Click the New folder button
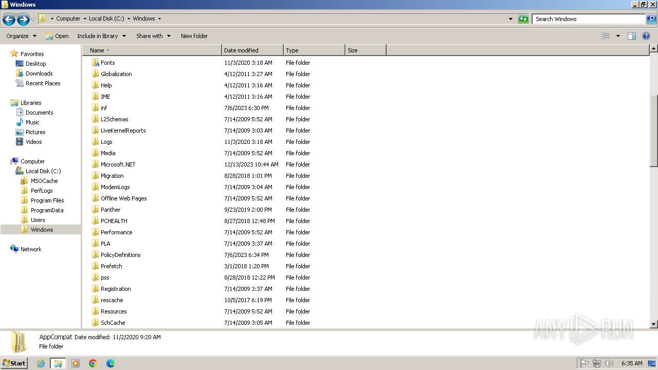Image resolution: width=658 pixels, height=370 pixels. coord(194,36)
